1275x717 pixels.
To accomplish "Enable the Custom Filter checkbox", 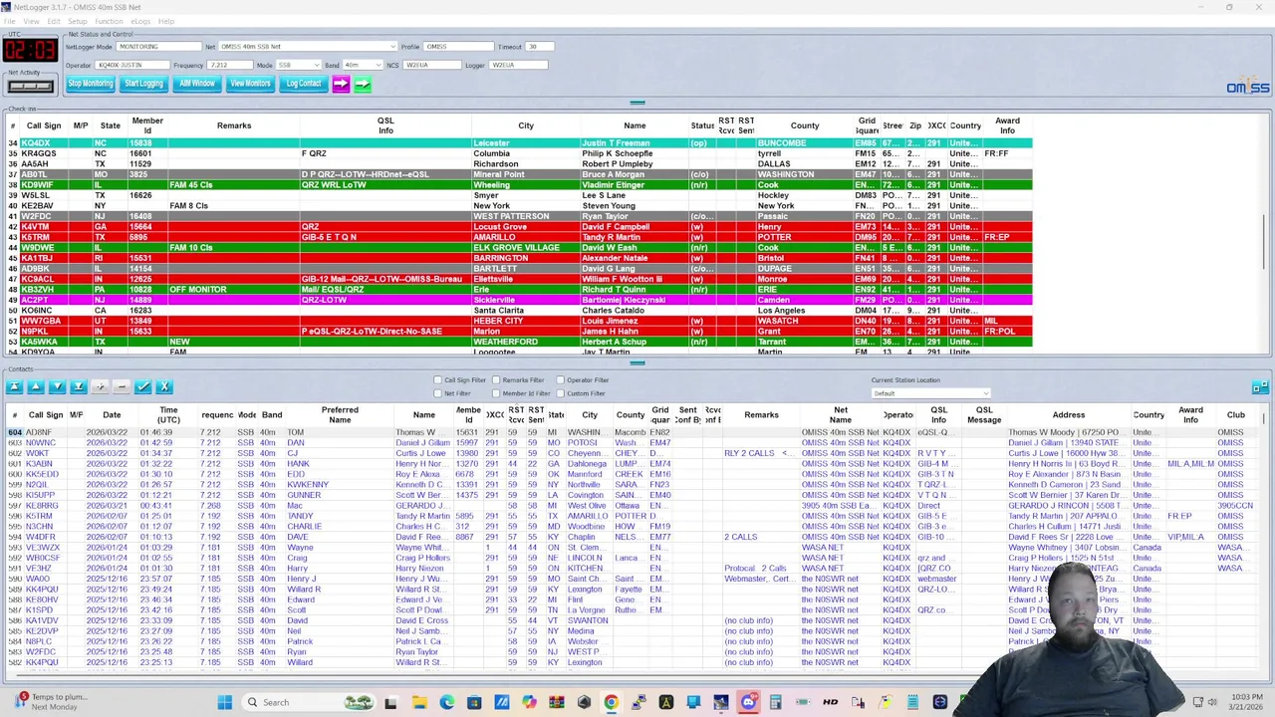I will point(560,393).
